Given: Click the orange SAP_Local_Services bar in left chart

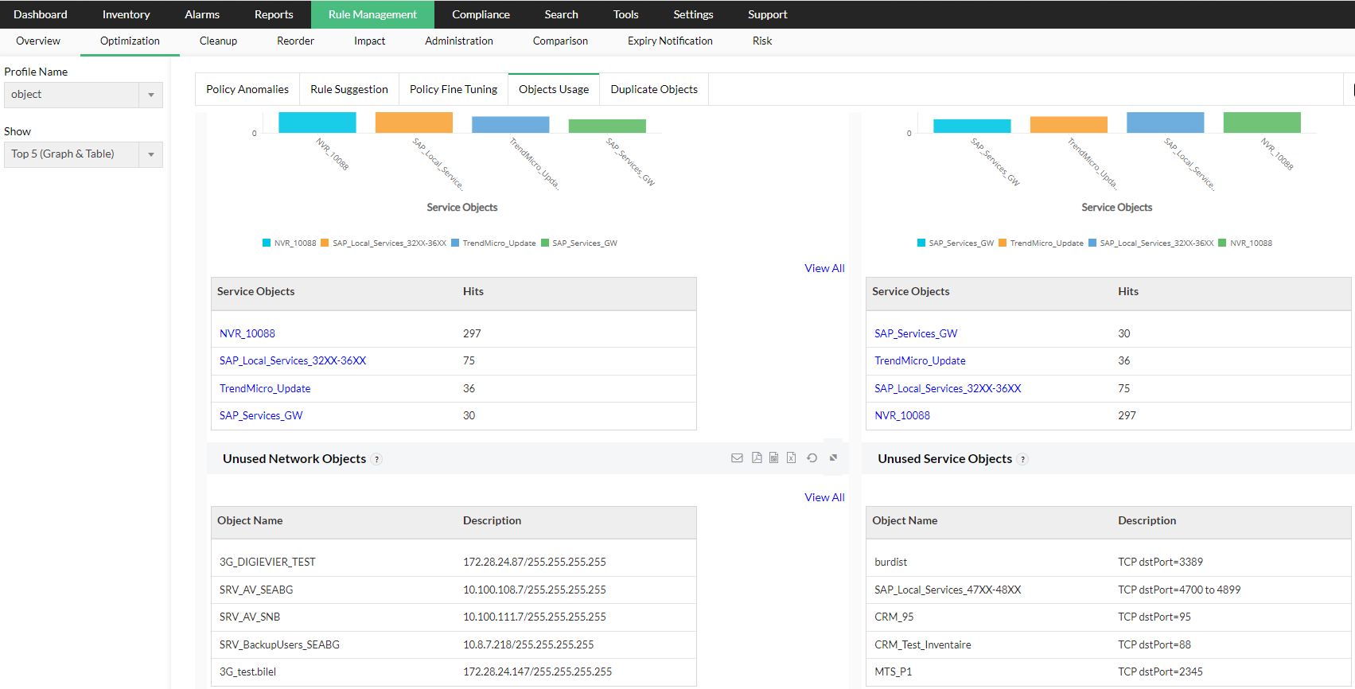Looking at the screenshot, I should [414, 123].
